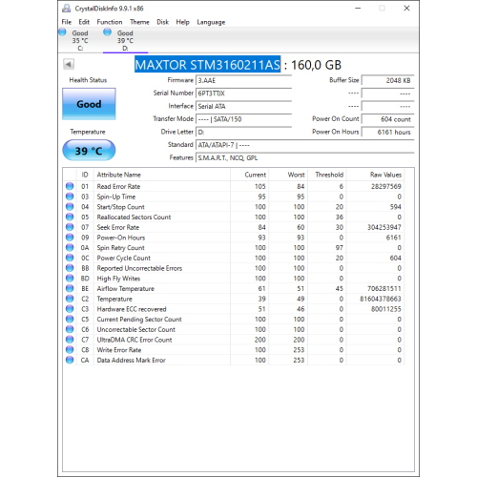Click the status icon for Hardware ECC recovered
Image resolution: width=477 pixels, height=477 pixels.
coord(70,309)
